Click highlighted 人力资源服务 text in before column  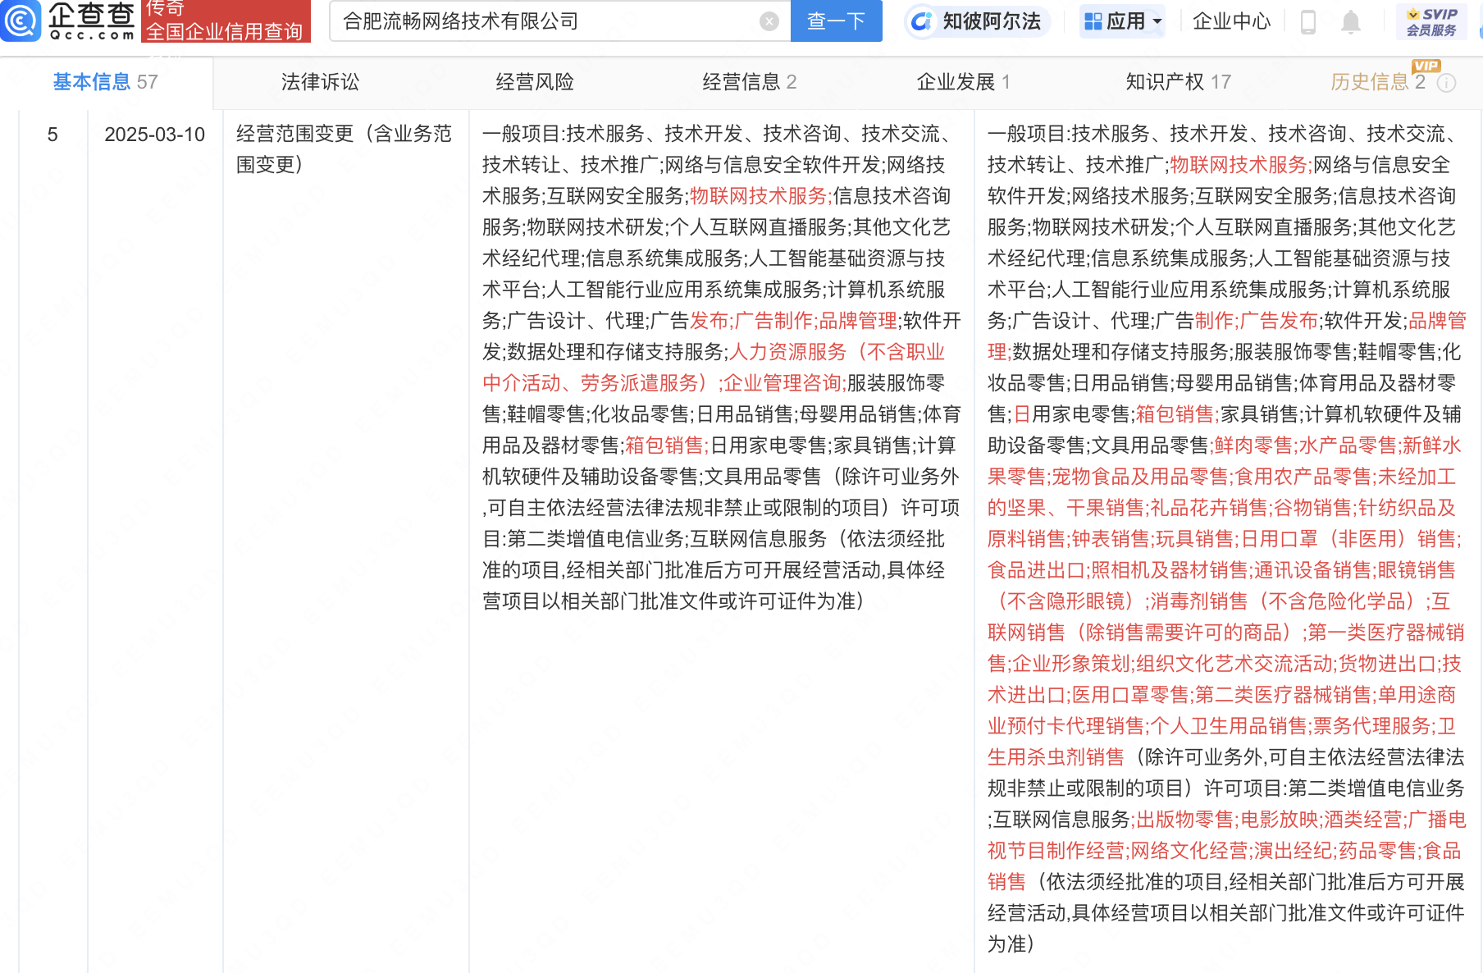(787, 352)
